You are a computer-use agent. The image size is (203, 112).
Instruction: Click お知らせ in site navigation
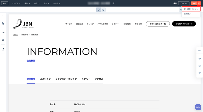pos(138,24)
